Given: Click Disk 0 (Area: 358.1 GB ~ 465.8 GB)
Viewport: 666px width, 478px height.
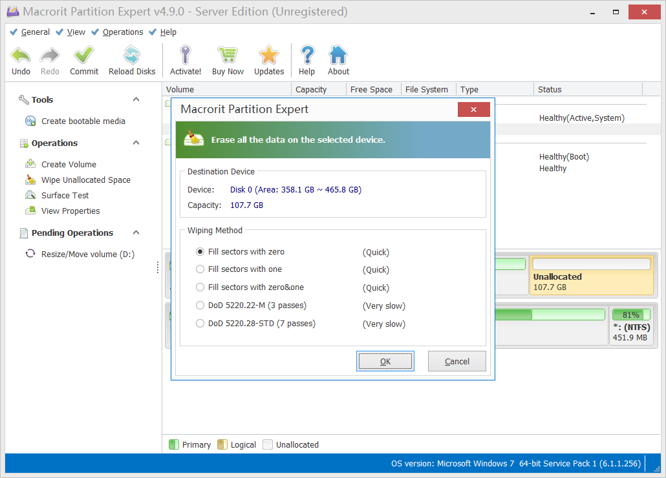Looking at the screenshot, I should point(295,190).
